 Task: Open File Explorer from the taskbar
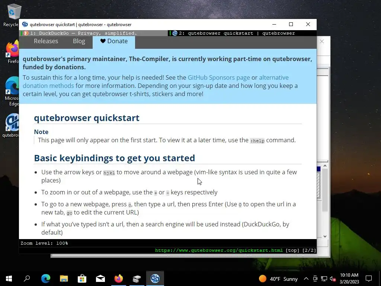(x=64, y=279)
